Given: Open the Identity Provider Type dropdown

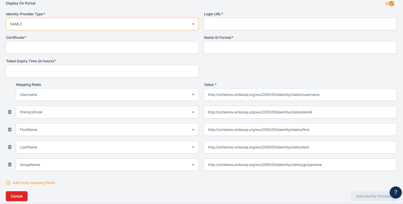Looking at the screenshot, I should click(102, 24).
